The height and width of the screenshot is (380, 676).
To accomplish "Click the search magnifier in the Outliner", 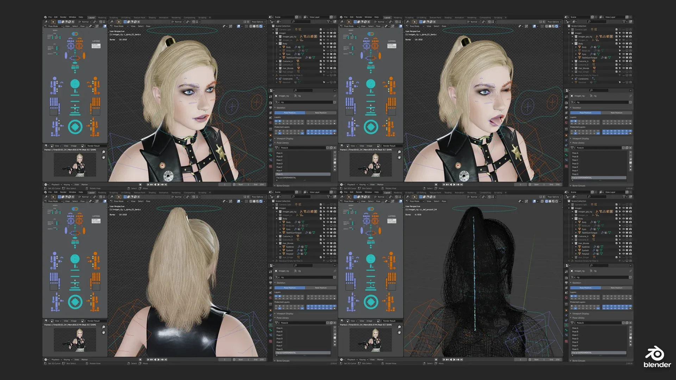I will click(x=293, y=21).
